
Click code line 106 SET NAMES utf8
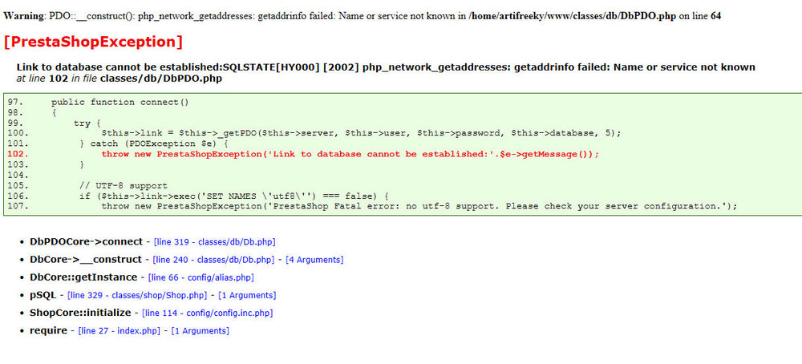[235, 196]
